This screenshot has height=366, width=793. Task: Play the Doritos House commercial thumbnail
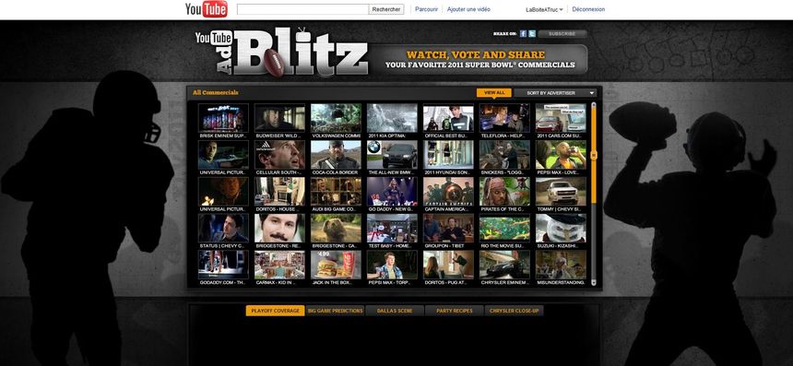click(279, 191)
